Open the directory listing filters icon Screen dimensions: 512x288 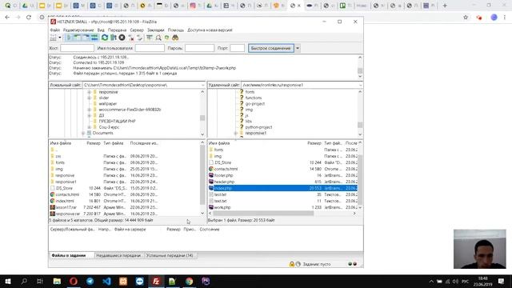[x=150, y=38]
